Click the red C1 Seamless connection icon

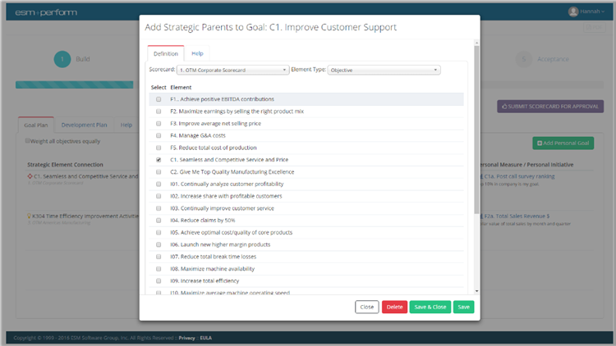coord(30,176)
